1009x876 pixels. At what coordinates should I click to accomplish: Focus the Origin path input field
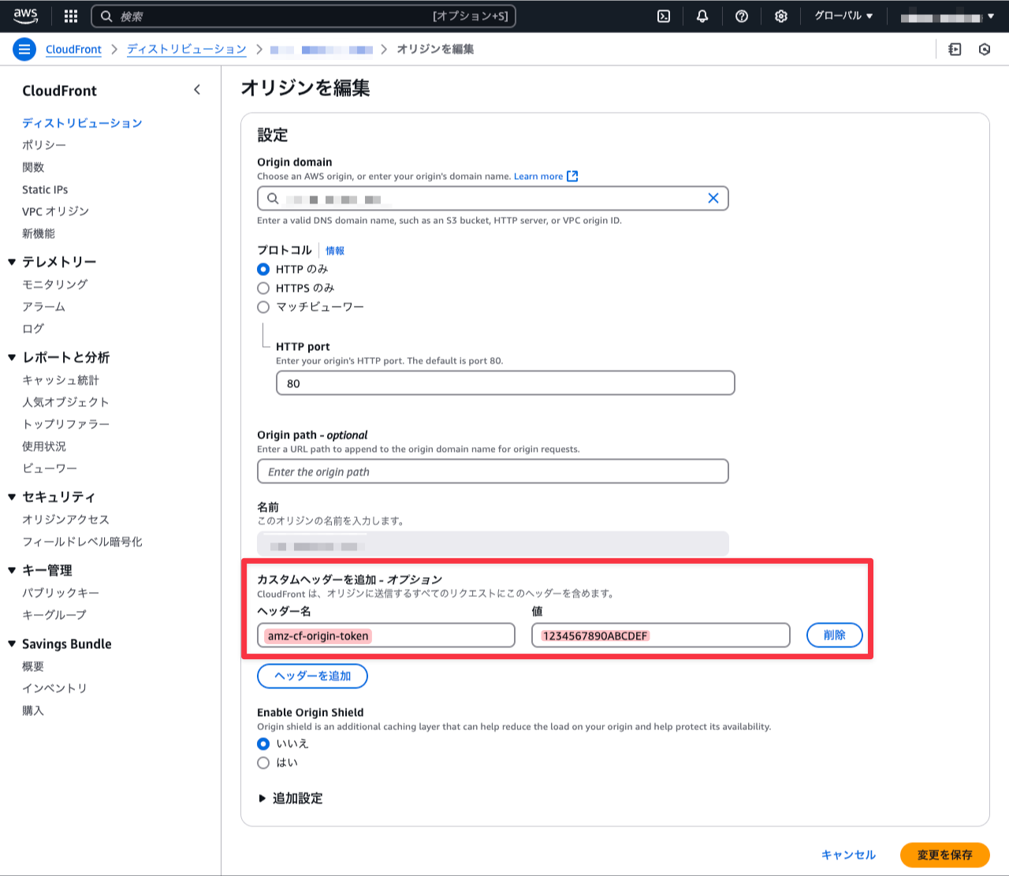click(493, 472)
